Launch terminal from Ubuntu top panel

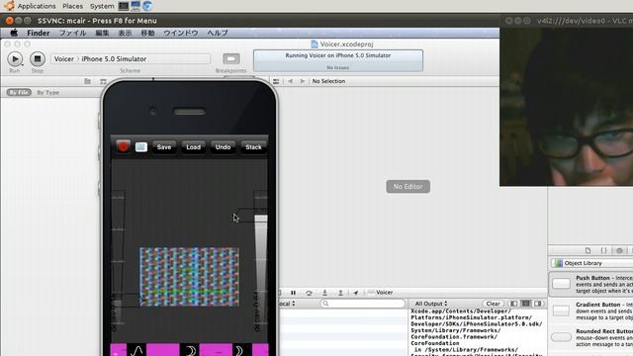tap(124, 6)
